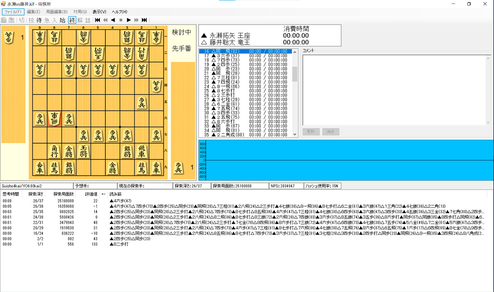
Task: Click the save file icon in toolbar
Action: coord(4,20)
